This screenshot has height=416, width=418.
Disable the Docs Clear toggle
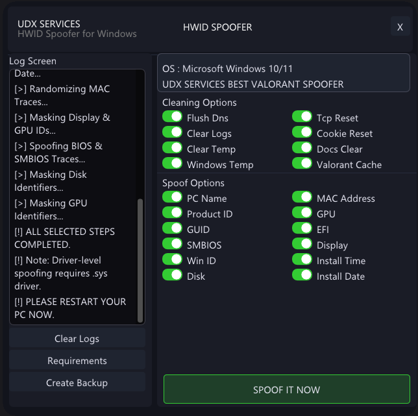302,149
